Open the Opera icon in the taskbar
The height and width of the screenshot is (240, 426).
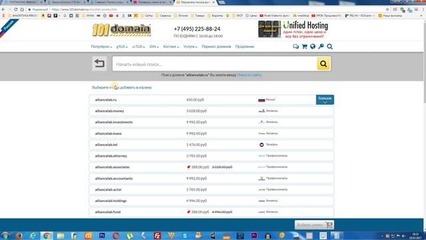116,235
